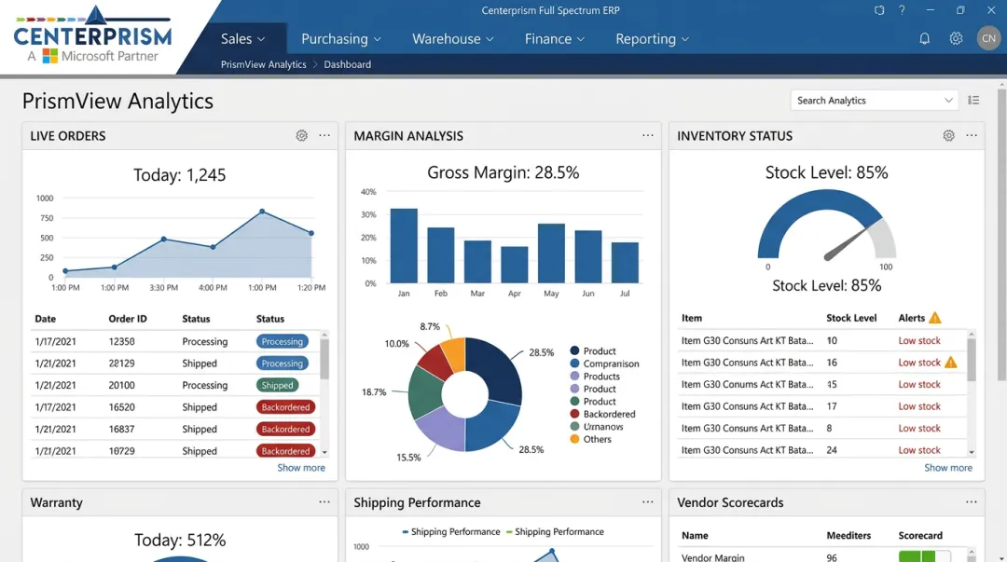Click the Processing badge for order 28129
This screenshot has width=1007, height=562.
[282, 363]
